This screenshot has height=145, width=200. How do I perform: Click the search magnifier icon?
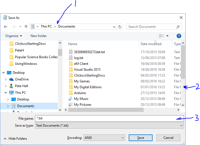click(x=178, y=27)
